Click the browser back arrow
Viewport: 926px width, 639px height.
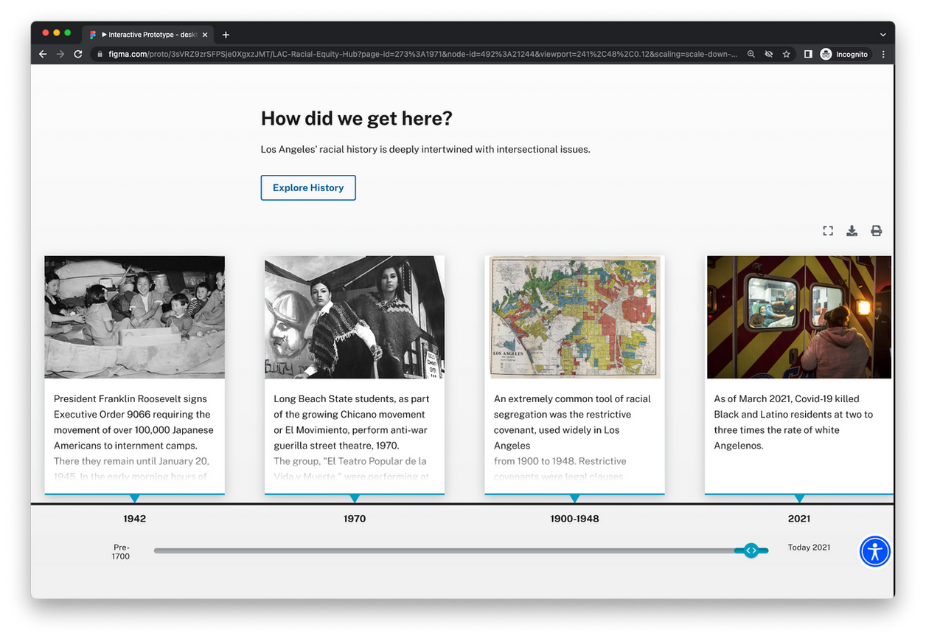(43, 54)
